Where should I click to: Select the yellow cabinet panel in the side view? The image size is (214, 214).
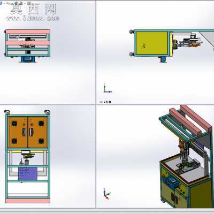151,43
